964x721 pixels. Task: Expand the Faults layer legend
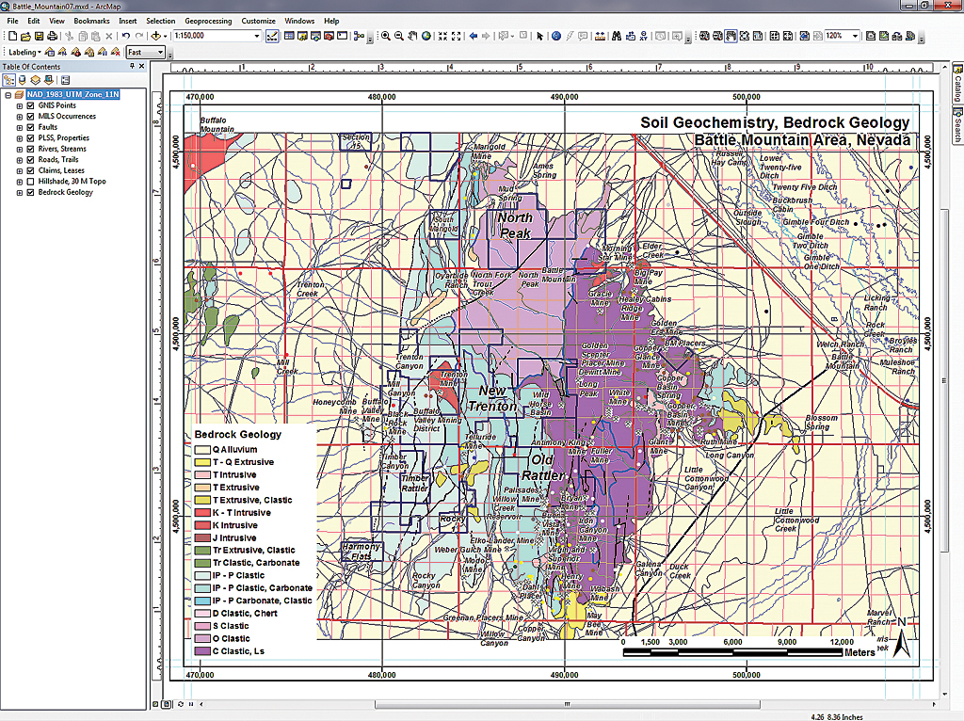coord(20,127)
